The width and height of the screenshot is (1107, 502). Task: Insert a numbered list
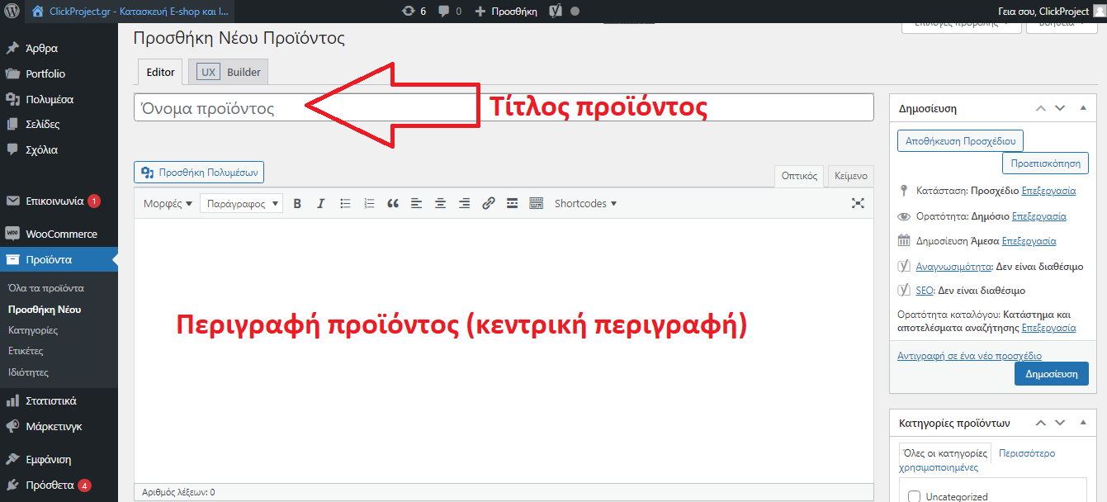pos(369,203)
